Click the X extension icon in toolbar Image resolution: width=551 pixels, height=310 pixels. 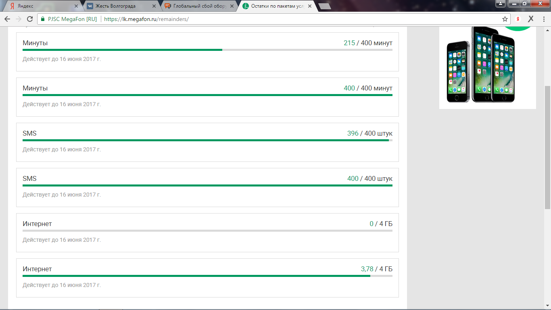pyautogui.click(x=531, y=19)
